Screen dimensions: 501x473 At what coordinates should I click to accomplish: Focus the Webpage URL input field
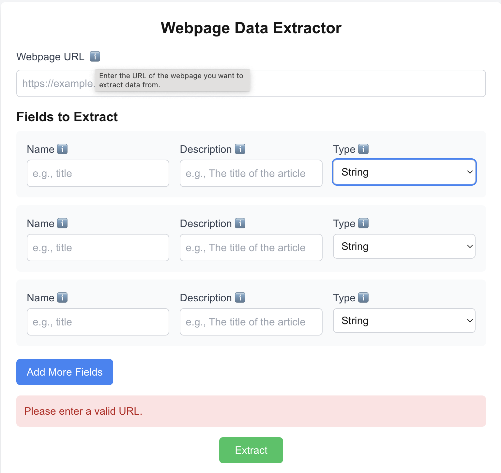coord(359,83)
